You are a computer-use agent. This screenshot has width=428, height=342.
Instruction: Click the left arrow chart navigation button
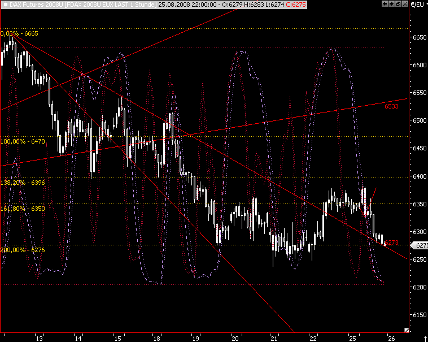(x=385, y=4)
